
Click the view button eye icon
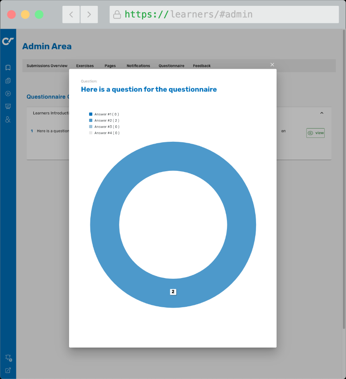(310, 133)
